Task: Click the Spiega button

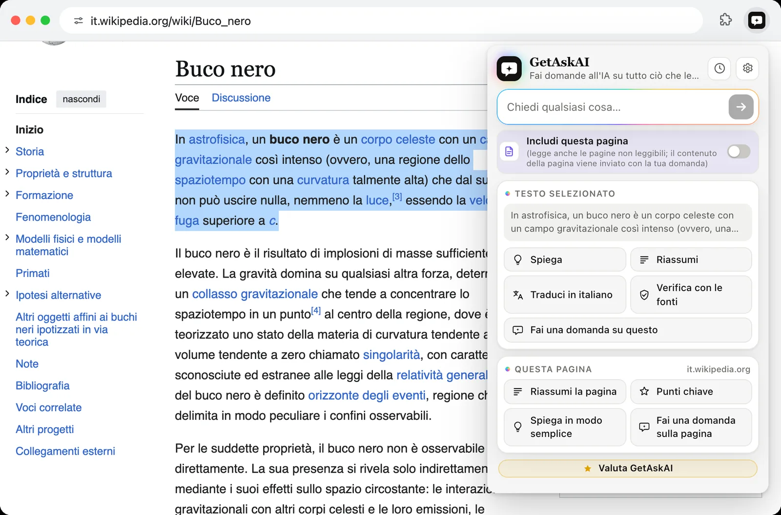Action: point(565,259)
